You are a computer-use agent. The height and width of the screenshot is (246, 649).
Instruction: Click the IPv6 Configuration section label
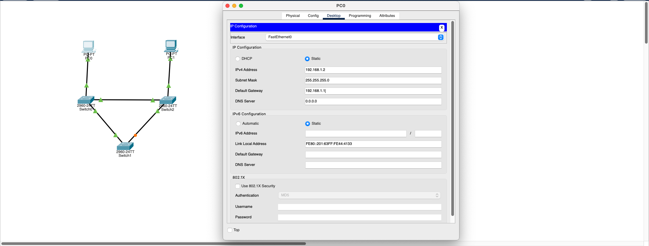(x=249, y=114)
